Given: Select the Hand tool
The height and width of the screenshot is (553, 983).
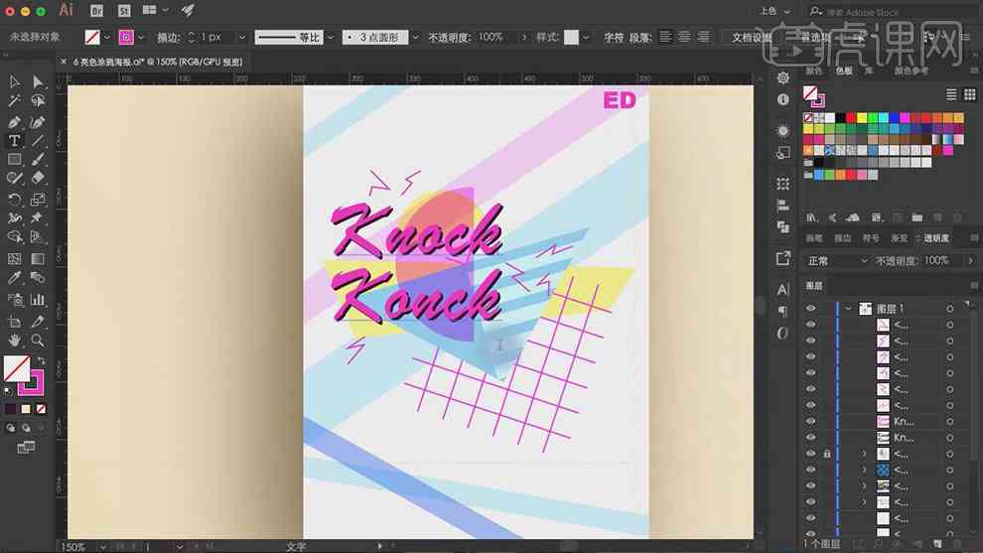Looking at the screenshot, I should (14, 341).
